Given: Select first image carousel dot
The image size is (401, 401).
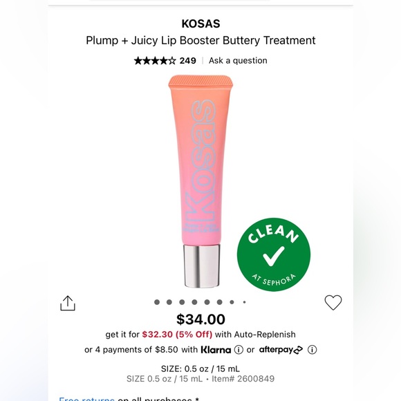Looking at the screenshot, I should [x=157, y=302].
